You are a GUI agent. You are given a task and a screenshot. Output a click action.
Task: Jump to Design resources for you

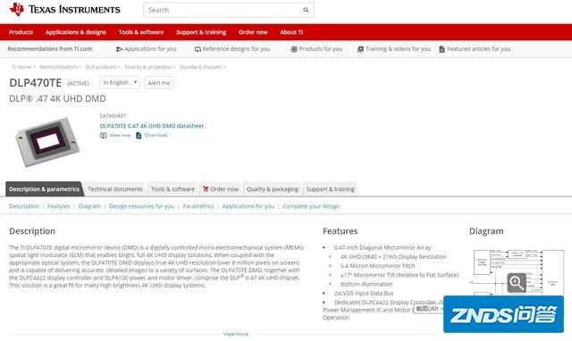pos(141,206)
